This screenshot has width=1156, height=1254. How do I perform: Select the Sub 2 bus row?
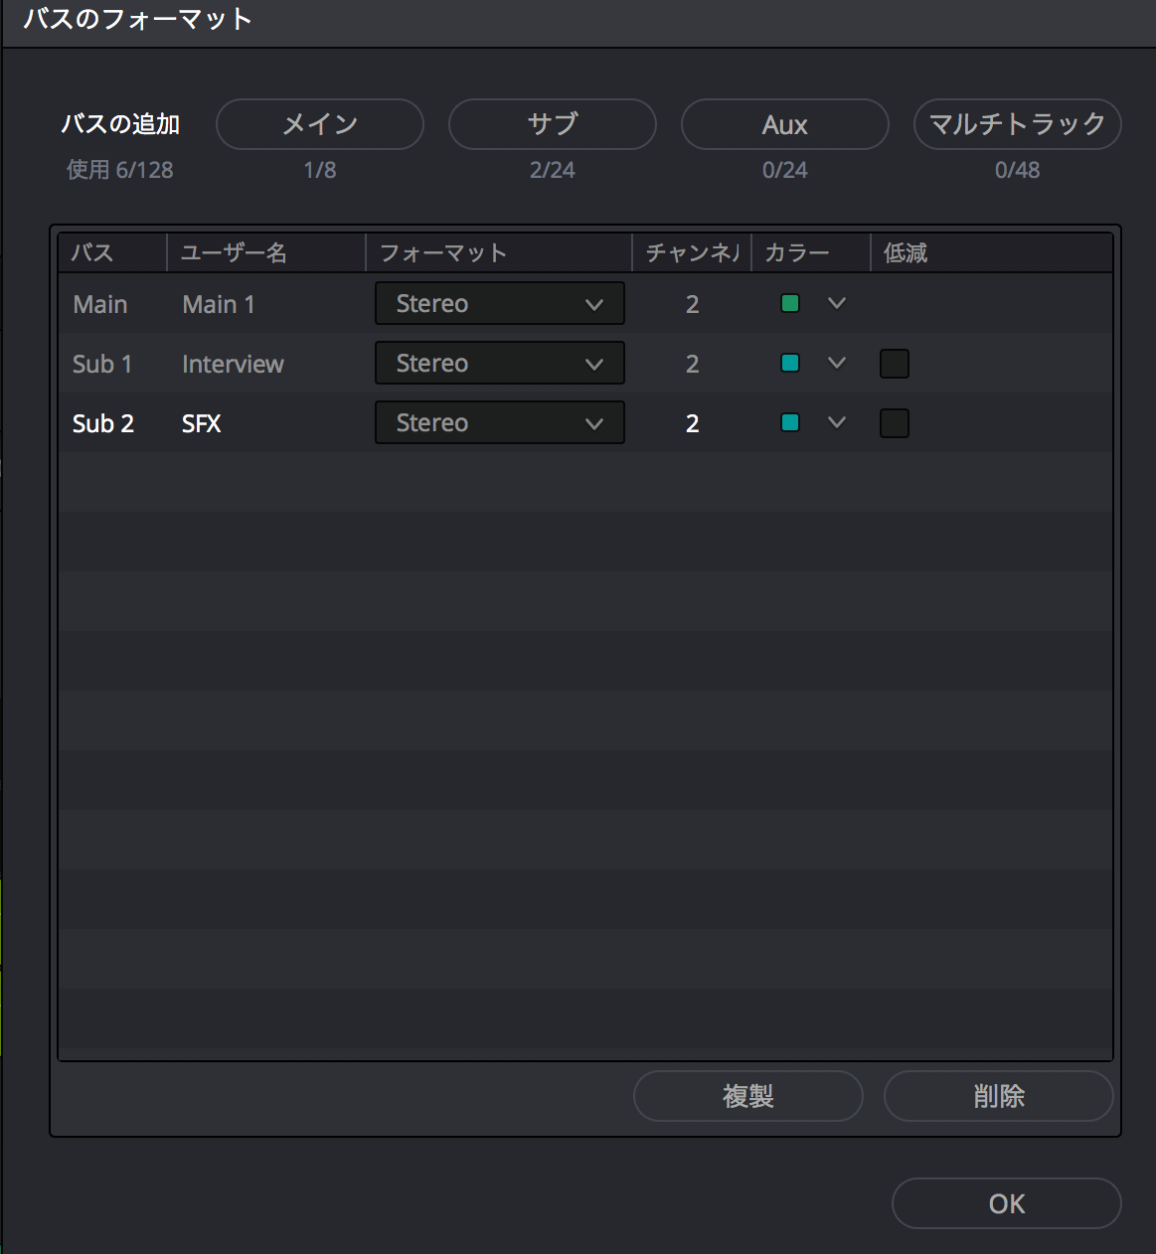coord(102,424)
